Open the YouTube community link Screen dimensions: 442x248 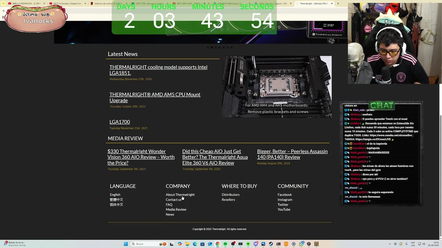(284, 209)
